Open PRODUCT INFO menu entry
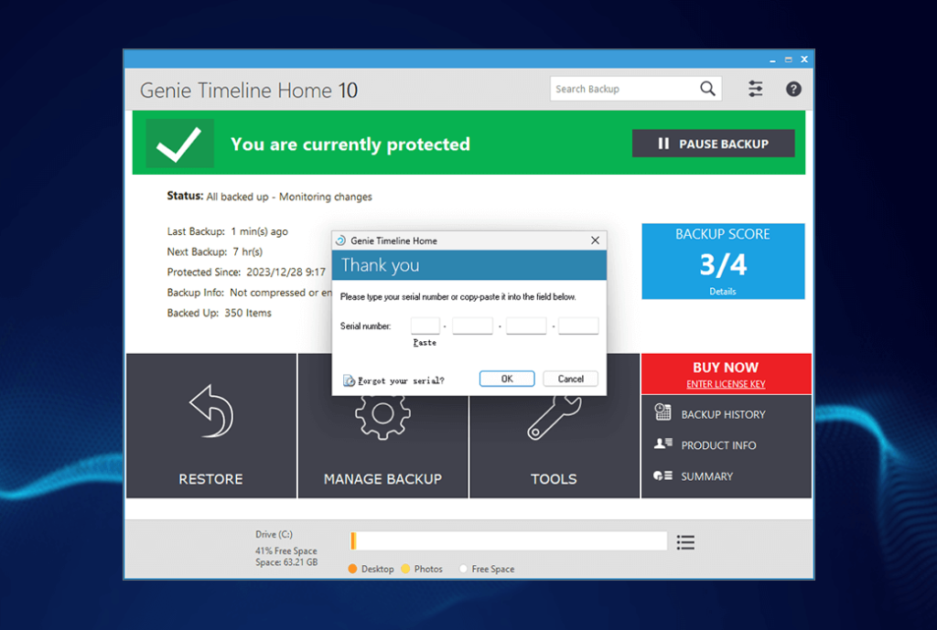The width and height of the screenshot is (937, 630). [x=718, y=445]
